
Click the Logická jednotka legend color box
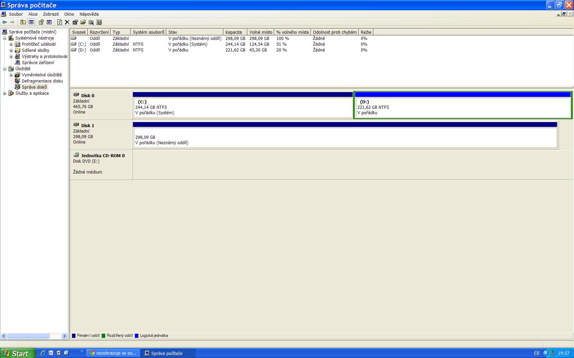pos(137,335)
